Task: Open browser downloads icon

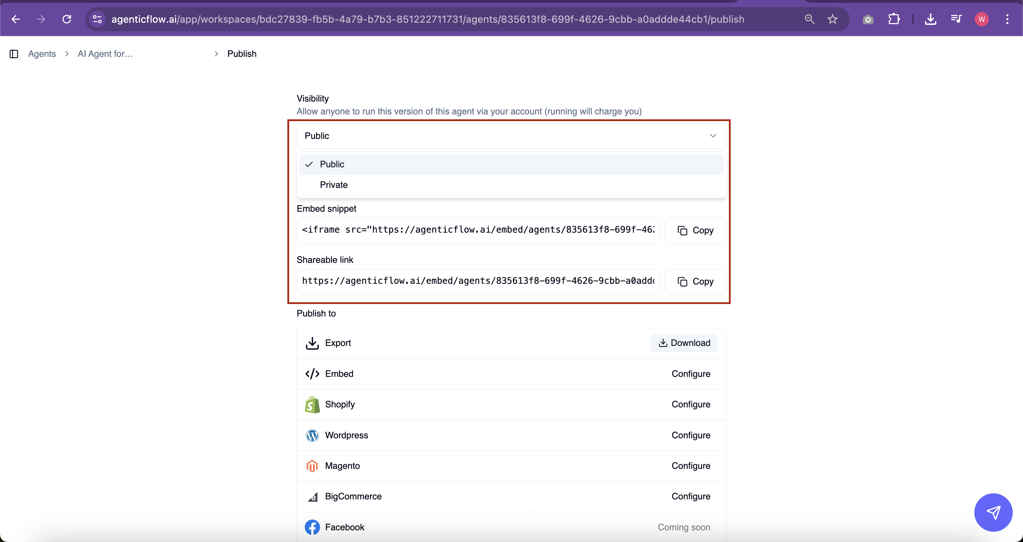Action: (x=931, y=19)
